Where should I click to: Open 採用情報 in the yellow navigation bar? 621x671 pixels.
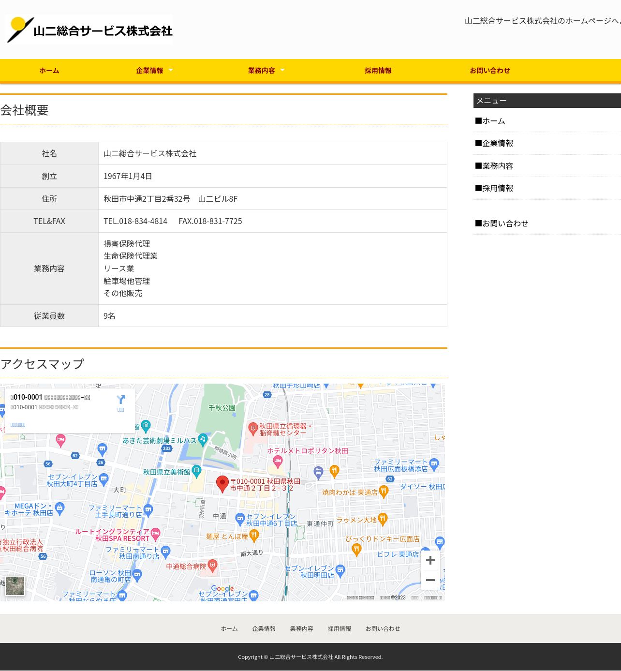(378, 71)
